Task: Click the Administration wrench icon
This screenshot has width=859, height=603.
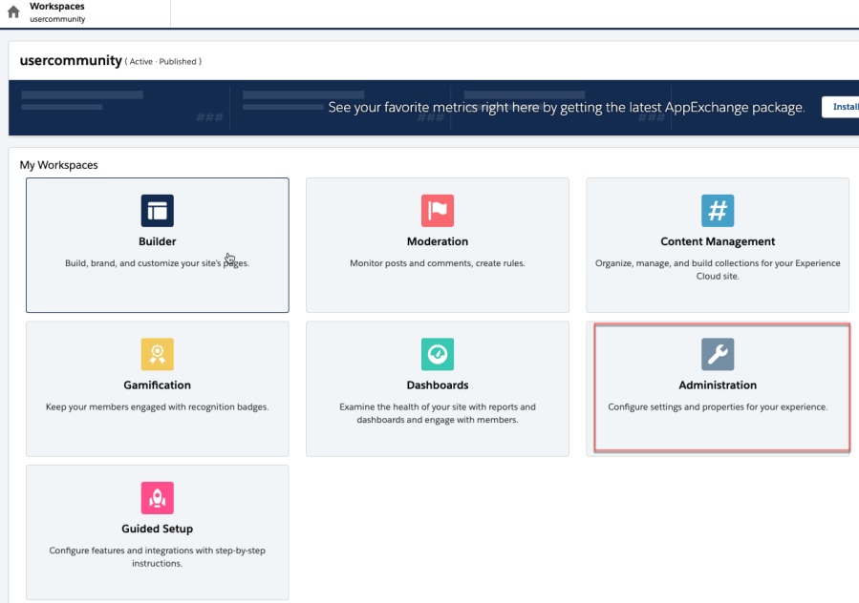Action: pyautogui.click(x=718, y=354)
